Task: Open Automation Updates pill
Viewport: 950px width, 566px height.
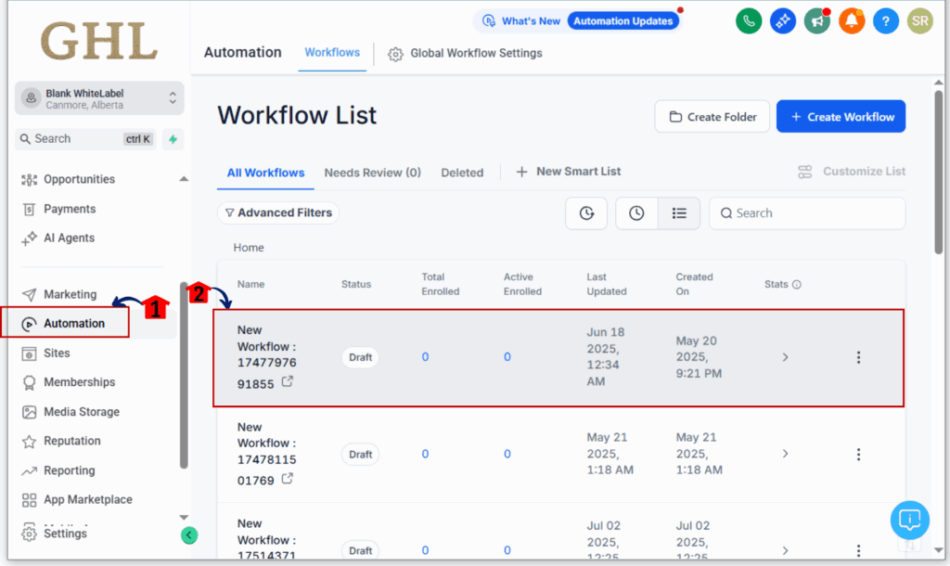Action: tap(623, 21)
